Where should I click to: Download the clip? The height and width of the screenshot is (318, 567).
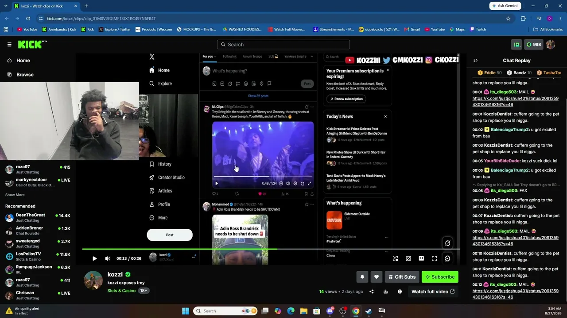(385, 291)
